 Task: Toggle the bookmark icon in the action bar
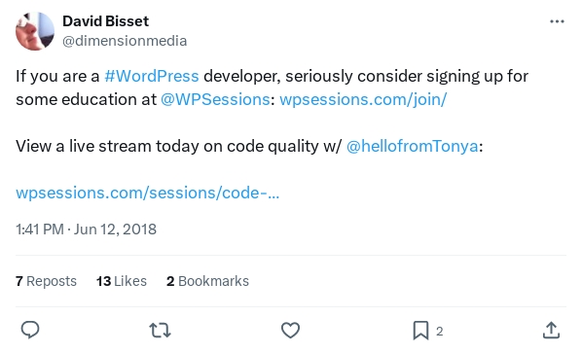420,331
